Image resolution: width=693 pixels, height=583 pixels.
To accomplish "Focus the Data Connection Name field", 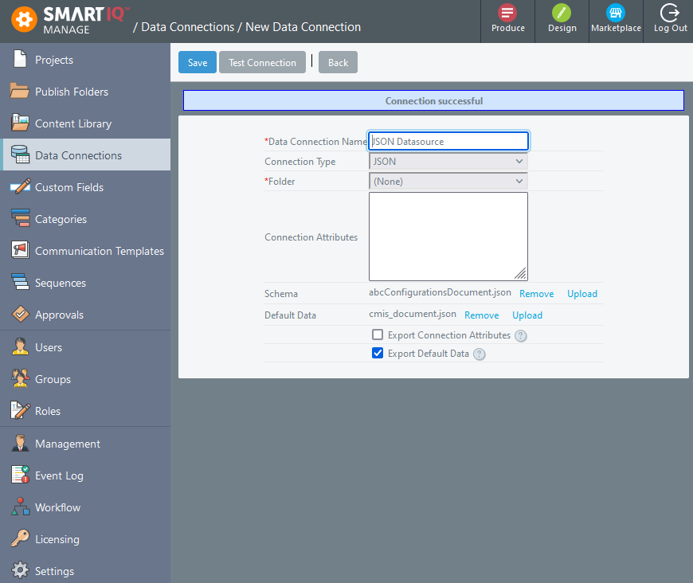I will pos(448,142).
